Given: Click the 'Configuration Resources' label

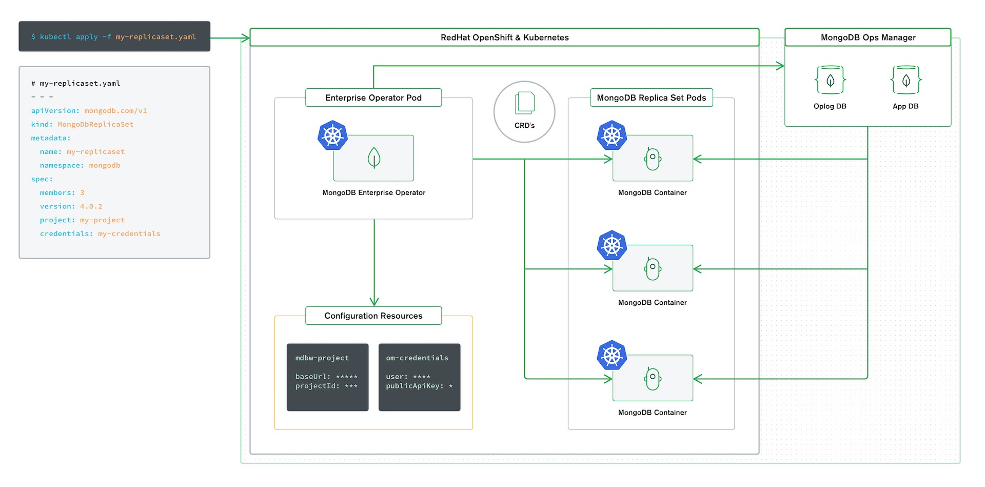Looking at the screenshot, I should pos(373,316).
